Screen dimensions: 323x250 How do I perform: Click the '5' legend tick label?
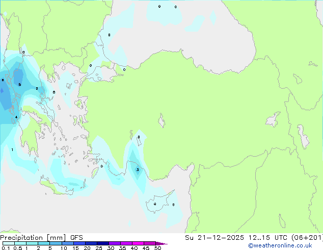tap(50, 248)
